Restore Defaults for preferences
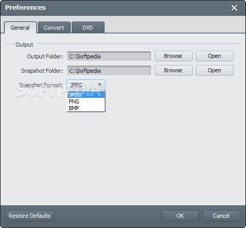Screen dimensions: 246x228 pos(30,216)
